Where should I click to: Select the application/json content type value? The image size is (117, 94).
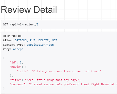[x=40, y=45]
